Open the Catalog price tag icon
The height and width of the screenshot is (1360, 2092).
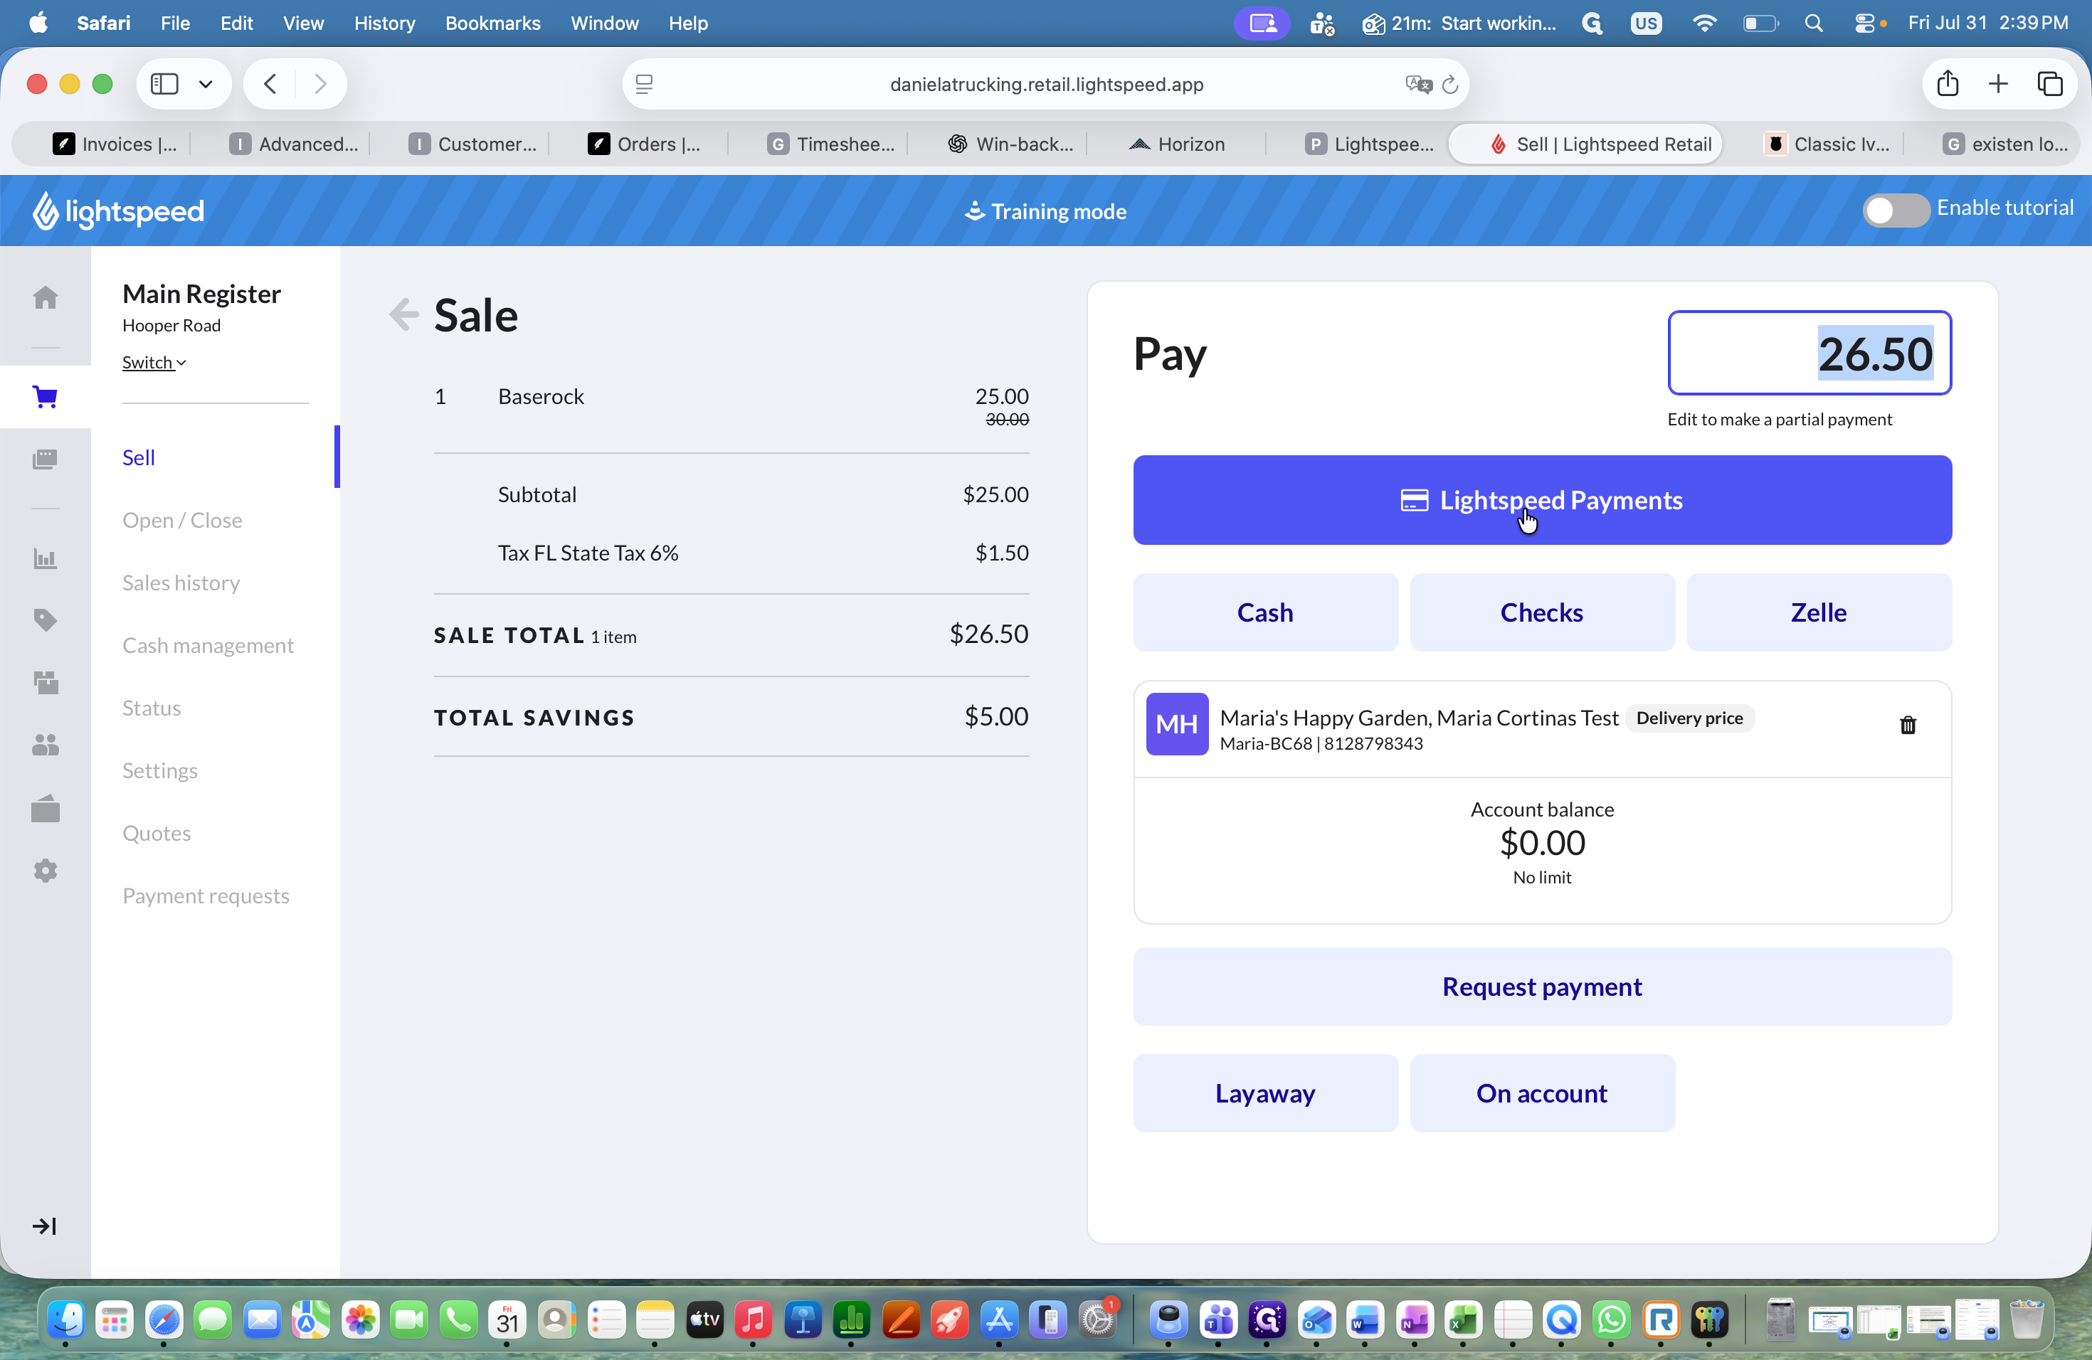coord(45,620)
